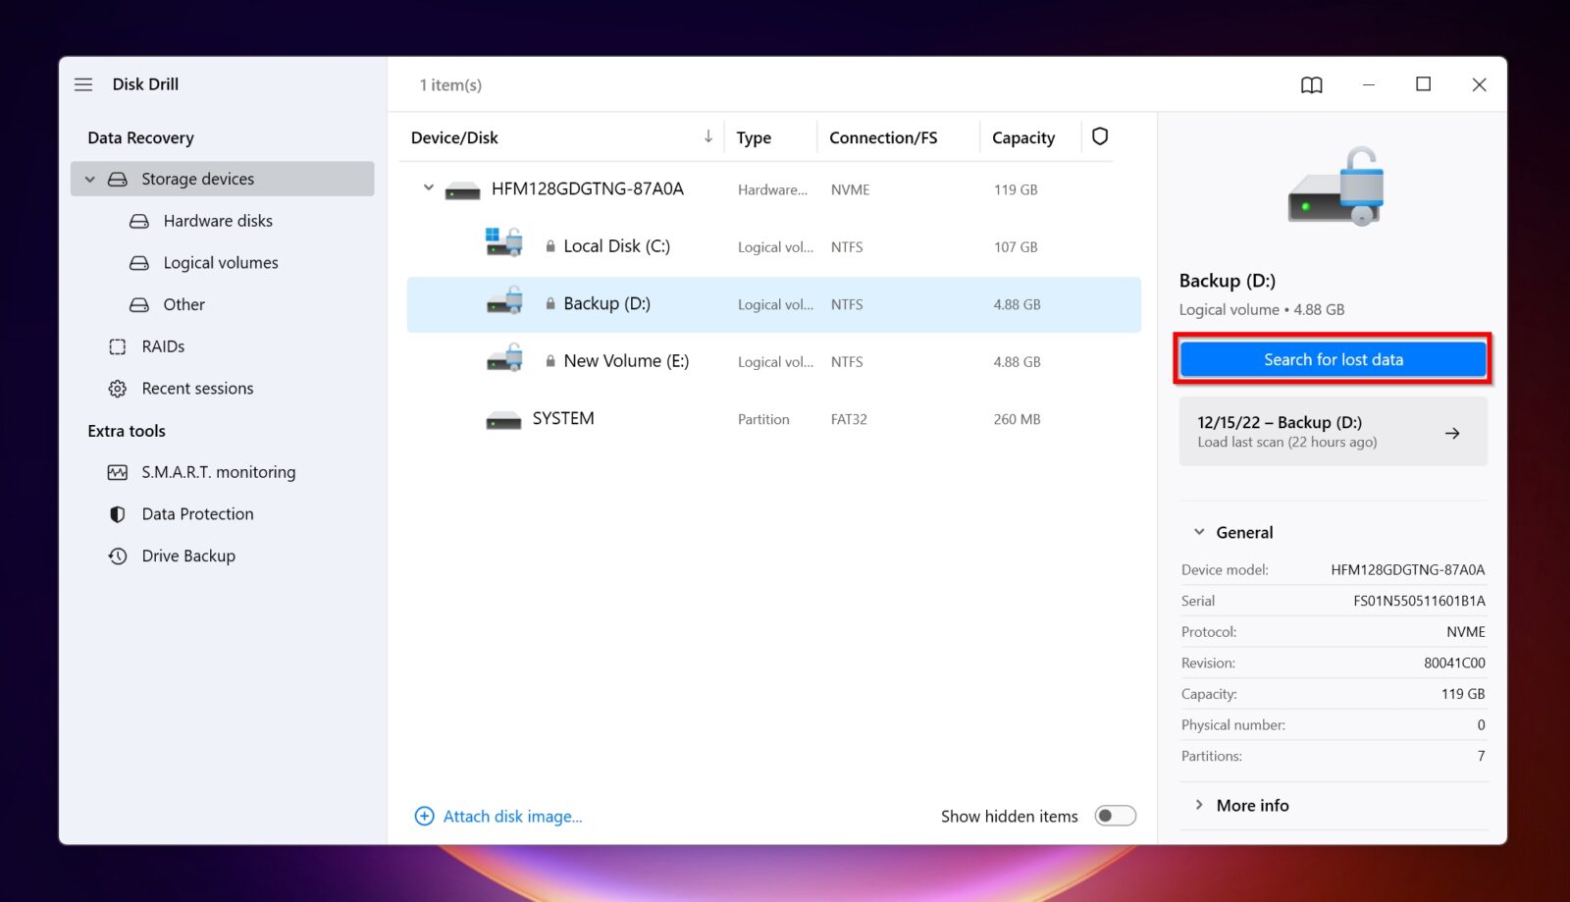Collapse the General info section

point(1198,531)
